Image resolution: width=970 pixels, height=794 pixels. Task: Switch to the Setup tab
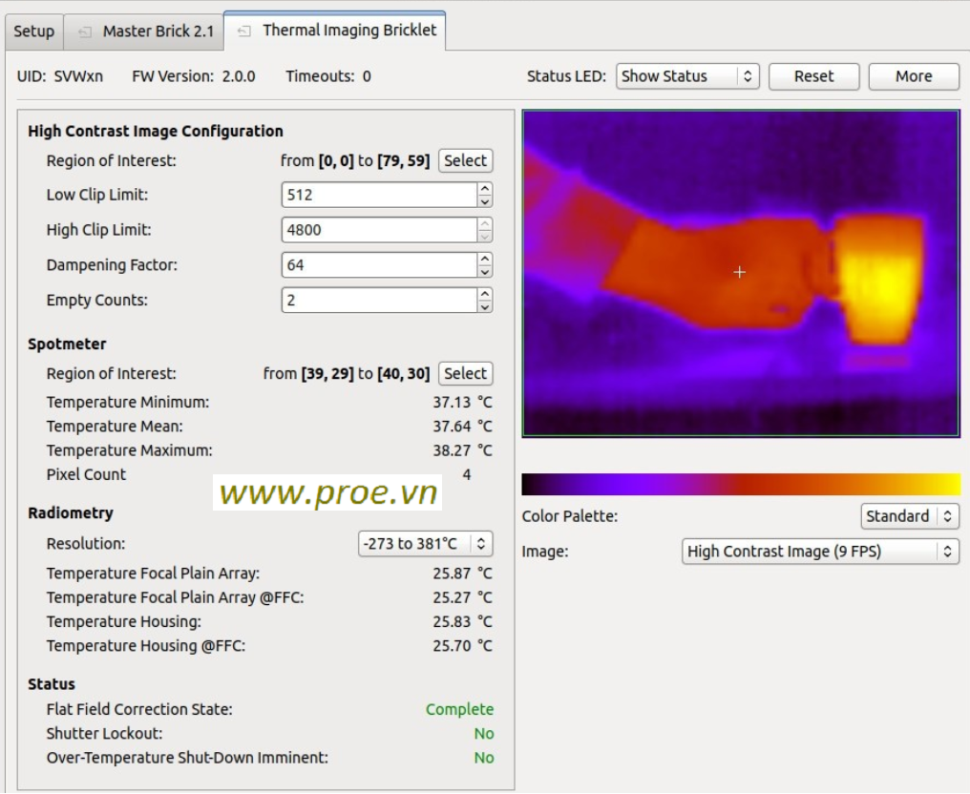(34, 31)
